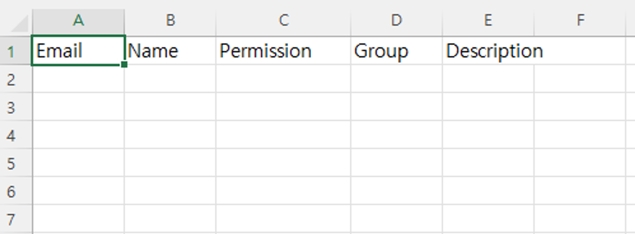The width and height of the screenshot is (635, 234).
Task: Click the row 6 header
Action: 11,191
